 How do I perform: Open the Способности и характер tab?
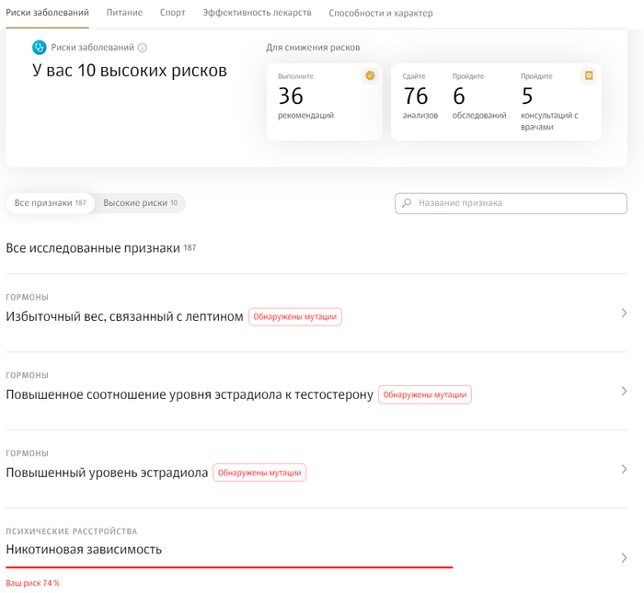(381, 13)
